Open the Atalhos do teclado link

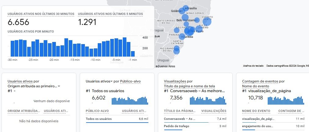[x=253, y=66]
